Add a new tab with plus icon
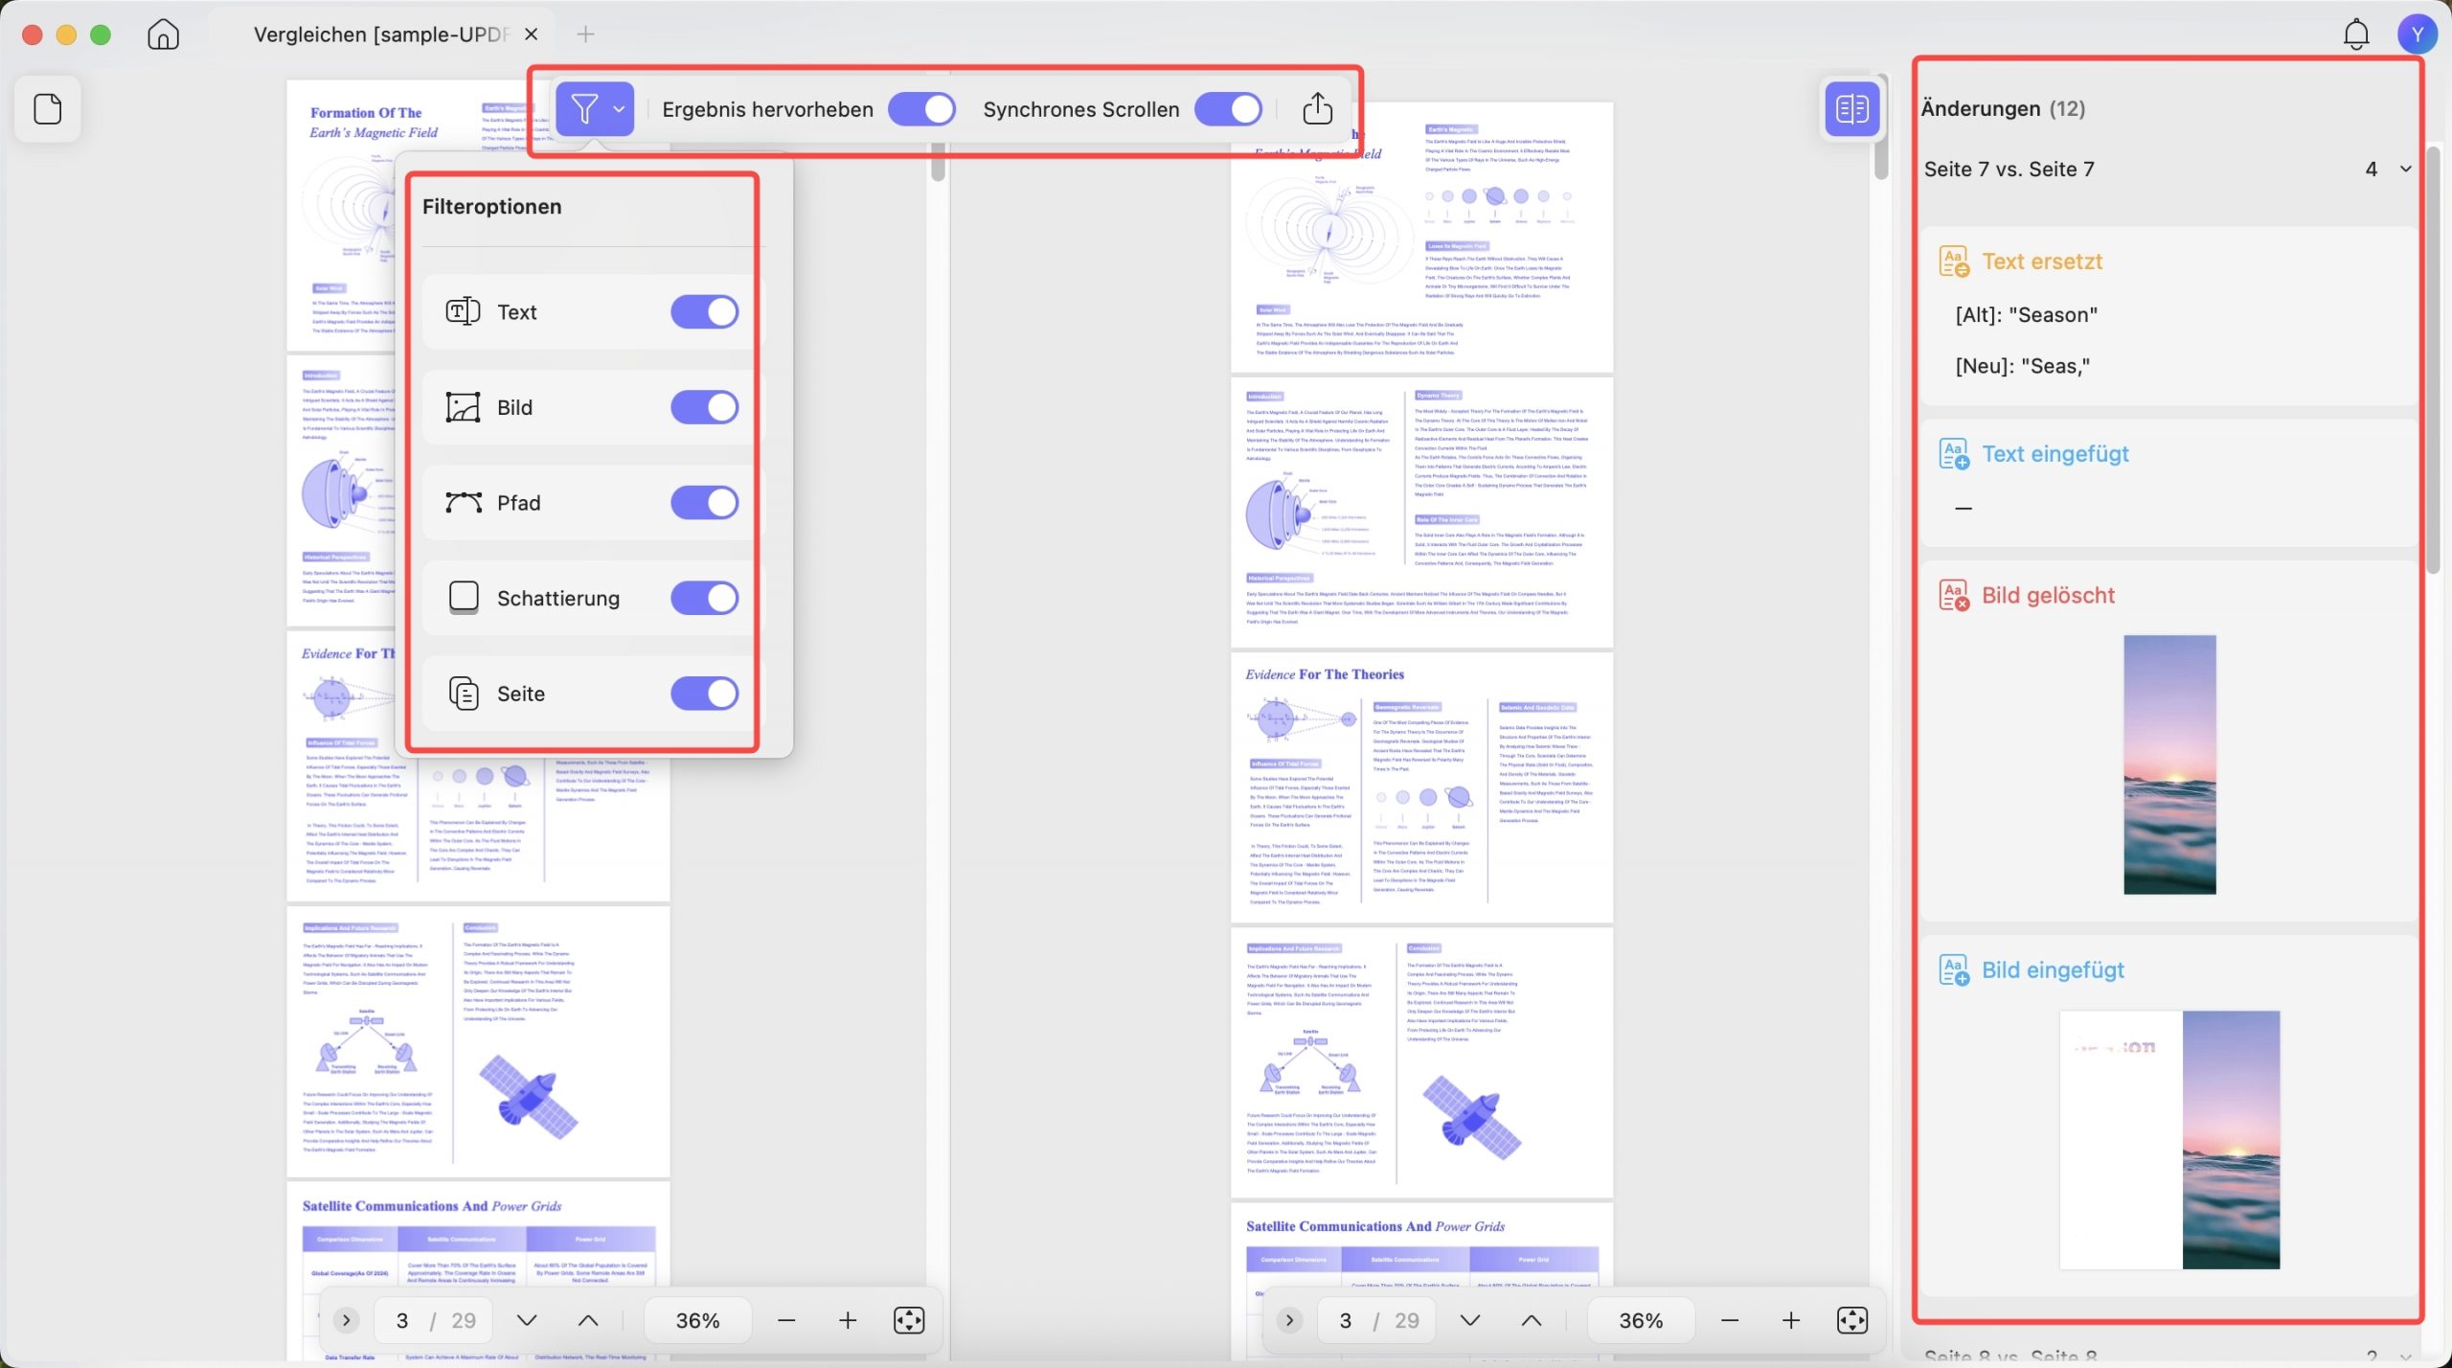This screenshot has height=1368, width=2452. [585, 34]
